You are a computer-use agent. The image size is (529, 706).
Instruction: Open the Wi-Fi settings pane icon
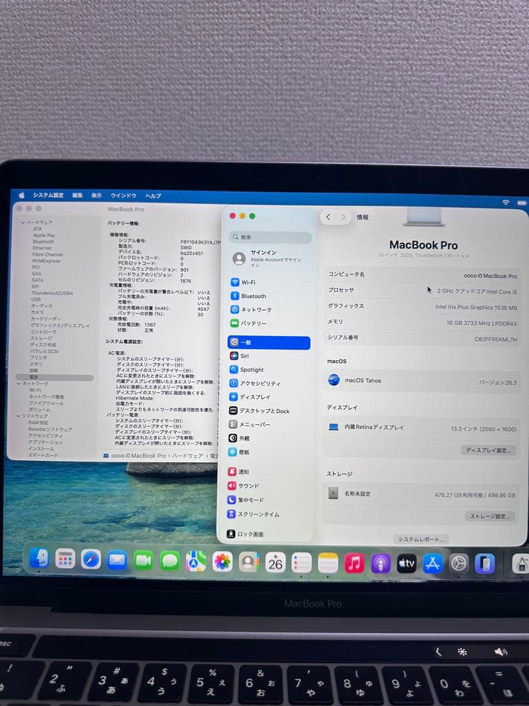[235, 282]
